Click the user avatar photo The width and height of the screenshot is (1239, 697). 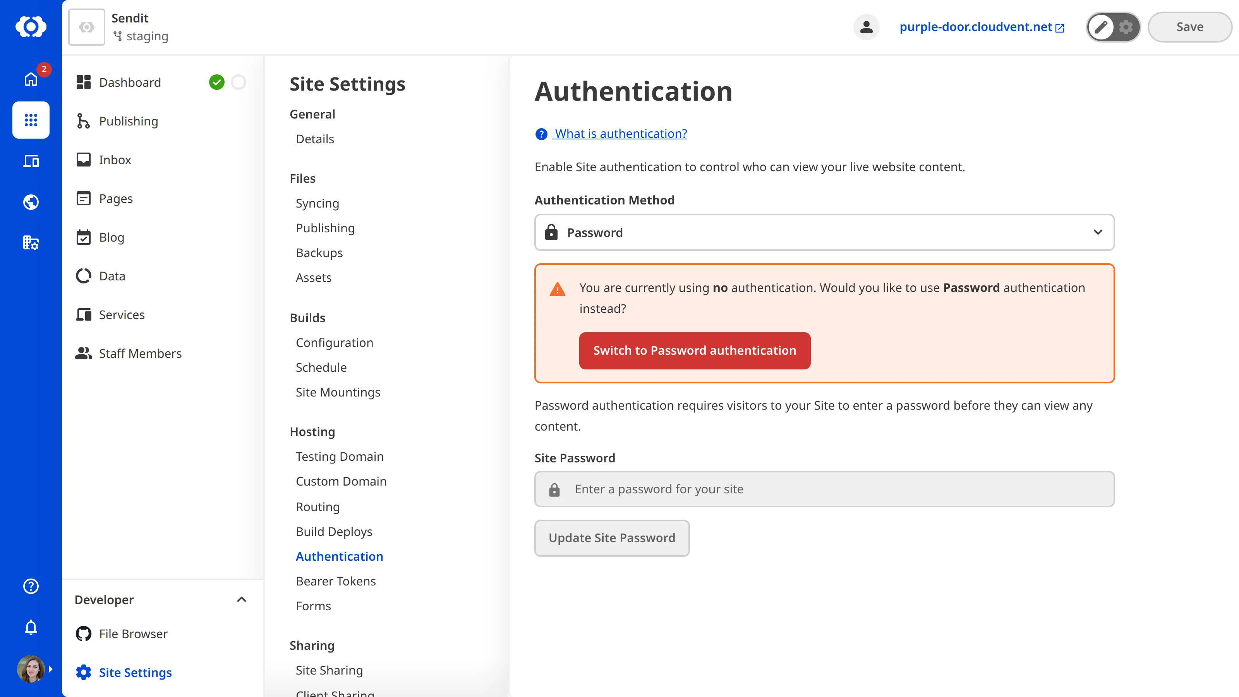coord(31,669)
